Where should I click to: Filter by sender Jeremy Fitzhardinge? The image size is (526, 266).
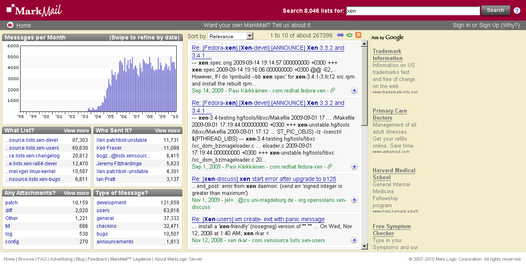(x=119, y=164)
